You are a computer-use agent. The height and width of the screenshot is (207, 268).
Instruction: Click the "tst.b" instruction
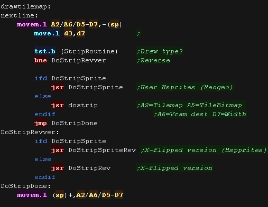click(45, 51)
